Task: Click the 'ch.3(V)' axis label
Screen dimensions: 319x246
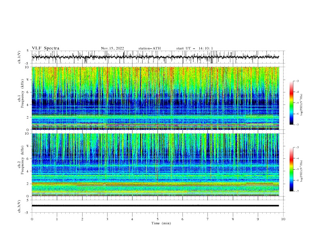Action: coord(19,206)
